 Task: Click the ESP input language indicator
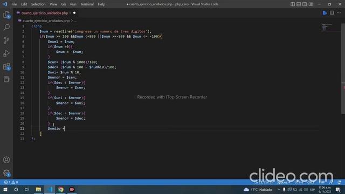313,189
